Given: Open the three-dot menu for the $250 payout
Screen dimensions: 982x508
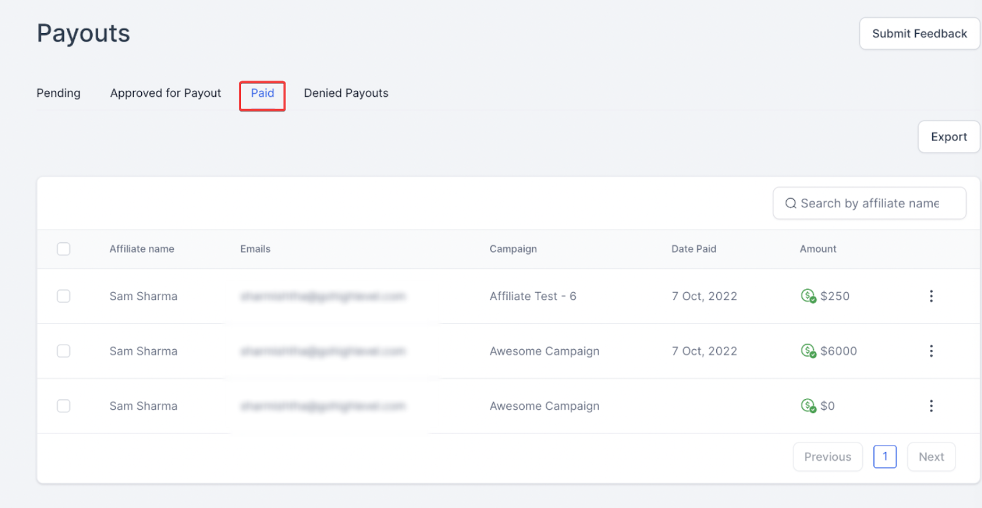Looking at the screenshot, I should [x=931, y=296].
